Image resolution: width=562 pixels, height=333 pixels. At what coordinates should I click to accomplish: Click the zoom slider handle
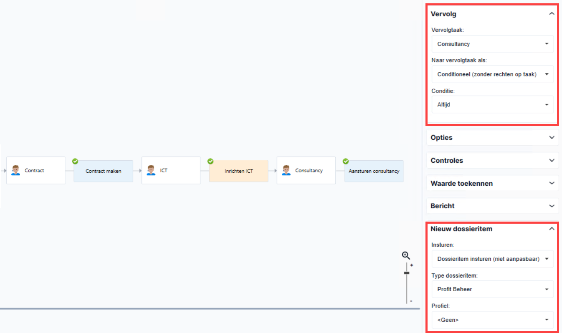(x=407, y=273)
